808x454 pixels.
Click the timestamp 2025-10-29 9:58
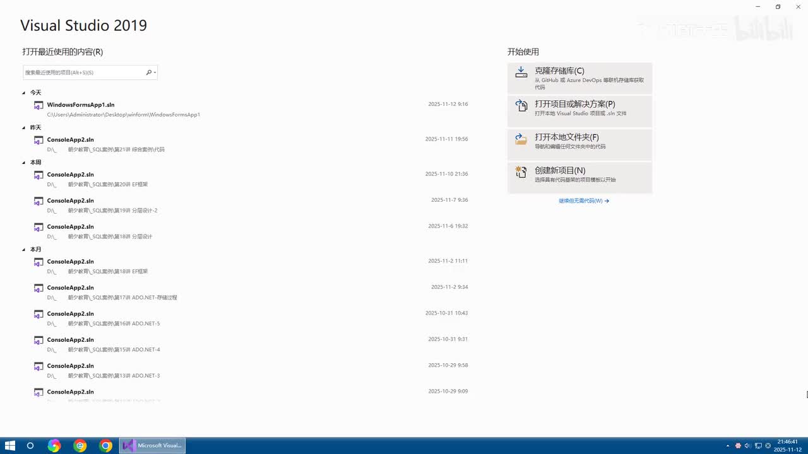coord(448,365)
